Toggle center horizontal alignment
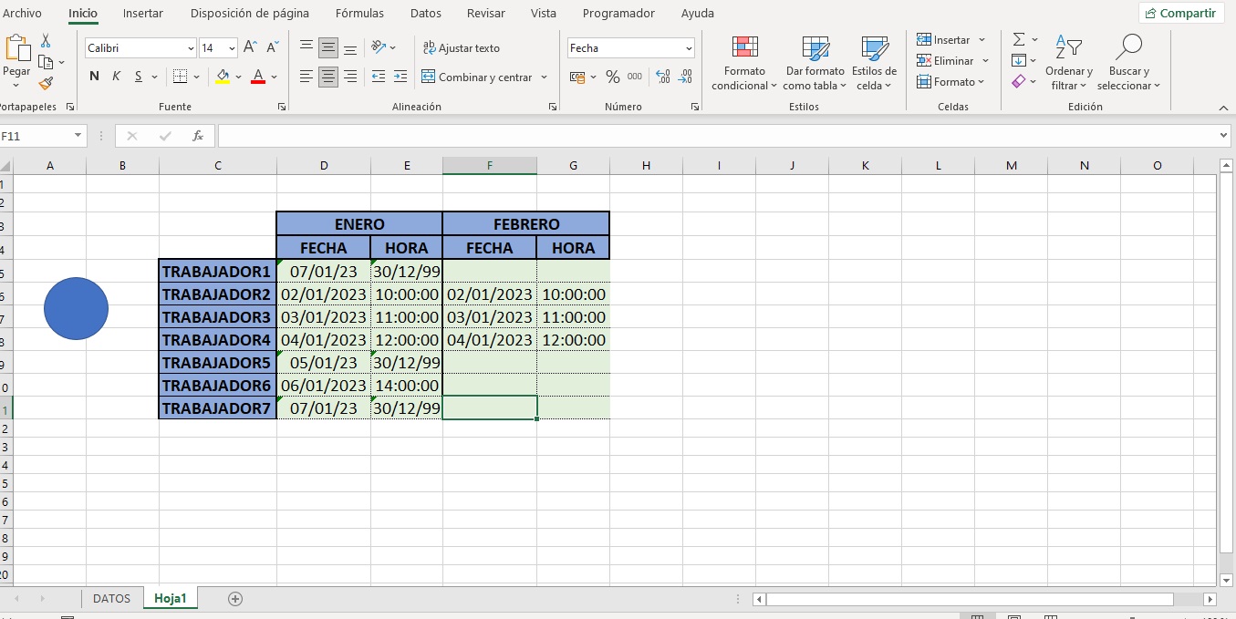The width and height of the screenshot is (1236, 619). tap(328, 77)
